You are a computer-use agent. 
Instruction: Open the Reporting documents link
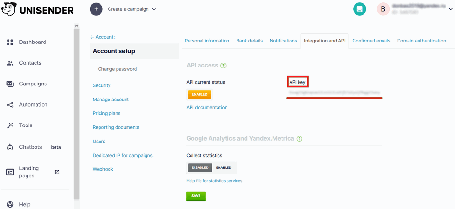(116, 127)
